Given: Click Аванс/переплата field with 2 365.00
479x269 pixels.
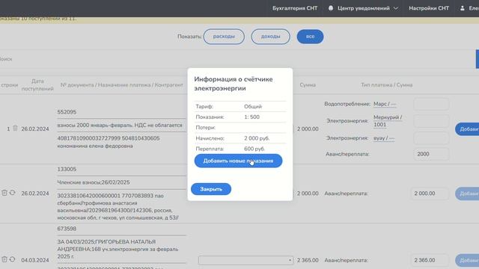Looking at the screenshot, I should pyautogui.click(x=430, y=260).
